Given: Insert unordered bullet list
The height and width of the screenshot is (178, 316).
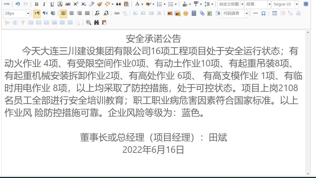Looking at the screenshot, I should [x=171, y=4].
